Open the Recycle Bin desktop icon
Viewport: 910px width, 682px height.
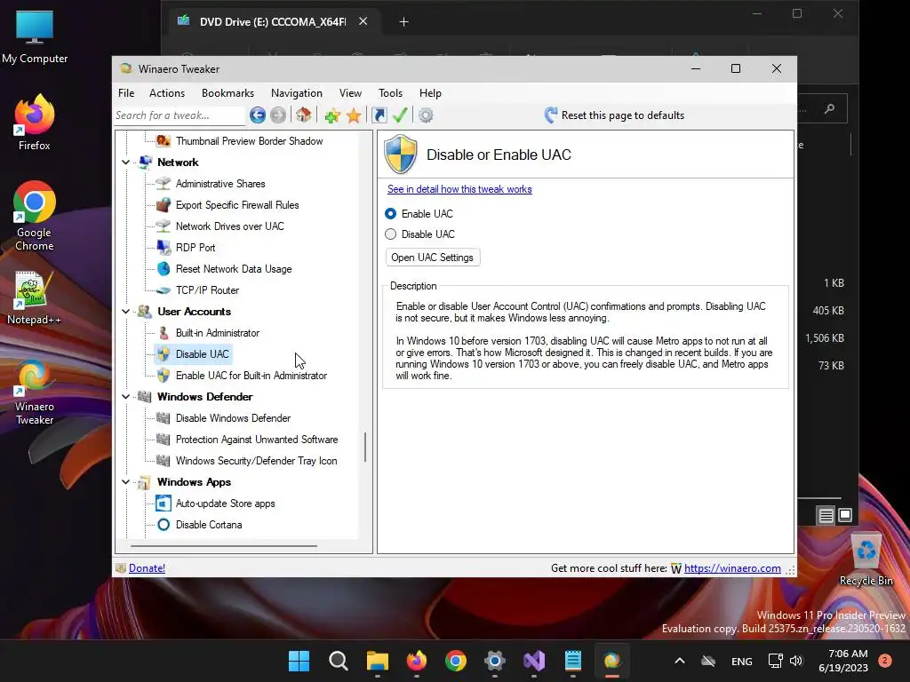pyautogui.click(x=866, y=559)
